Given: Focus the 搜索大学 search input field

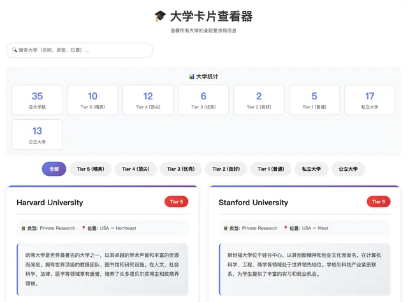Looking at the screenshot, I should coord(80,50).
